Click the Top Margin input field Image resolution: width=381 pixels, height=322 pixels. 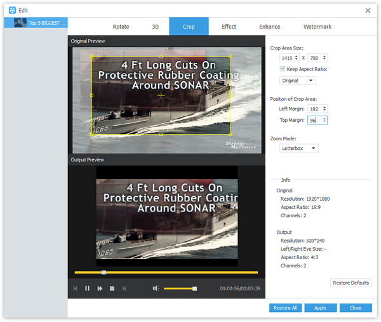point(312,119)
